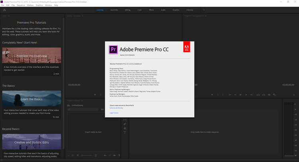Open the Program monitor panel menu
The image size is (299, 162).
[206, 16]
